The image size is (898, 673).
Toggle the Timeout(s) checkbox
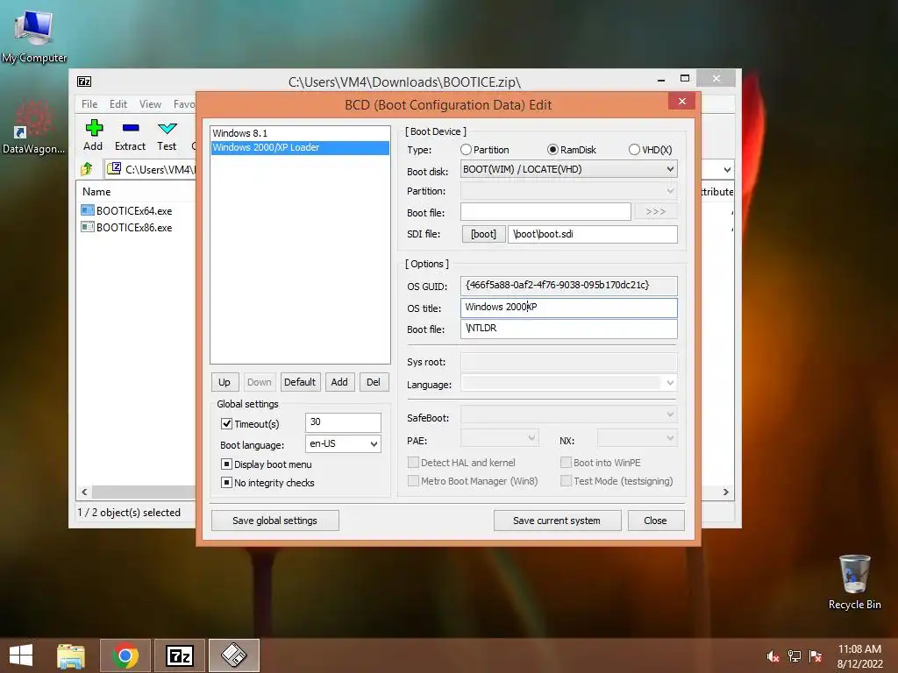[x=227, y=424]
